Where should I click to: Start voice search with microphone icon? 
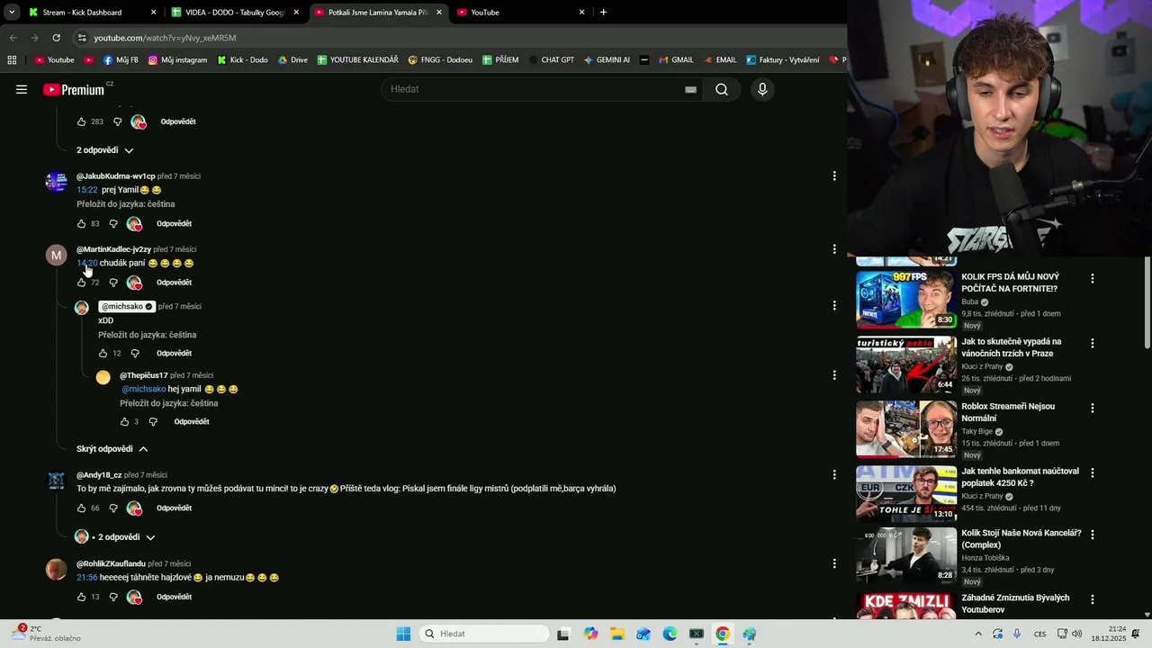pyautogui.click(x=762, y=89)
